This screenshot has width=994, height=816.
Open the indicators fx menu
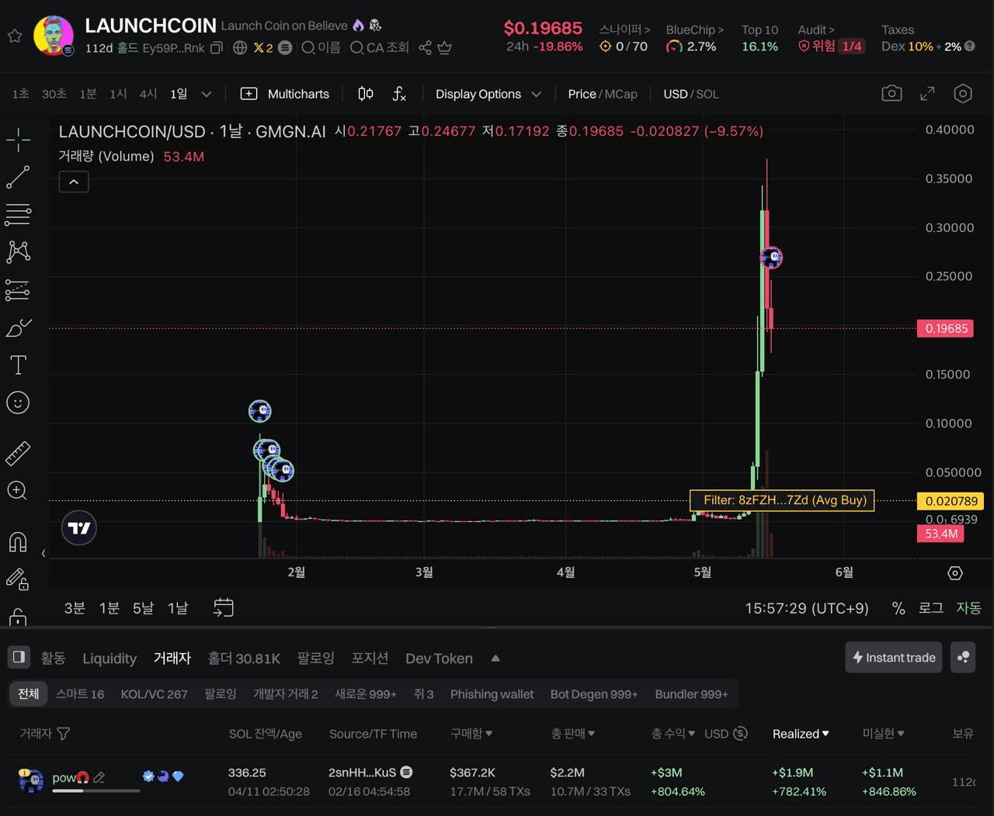(399, 94)
